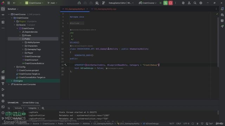Open the Commit tool window icon

click(3, 15)
